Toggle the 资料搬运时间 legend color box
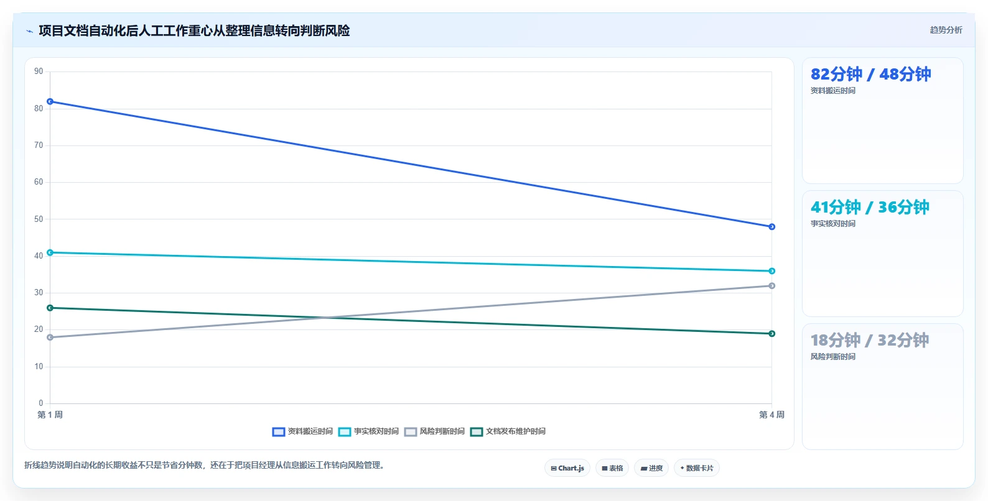This screenshot has width=988, height=501. [279, 432]
